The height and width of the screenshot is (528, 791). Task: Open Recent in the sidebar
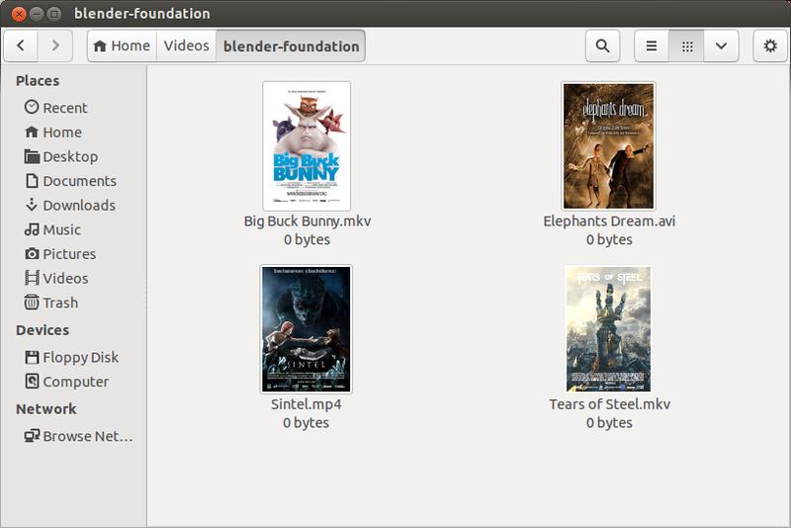[73, 108]
